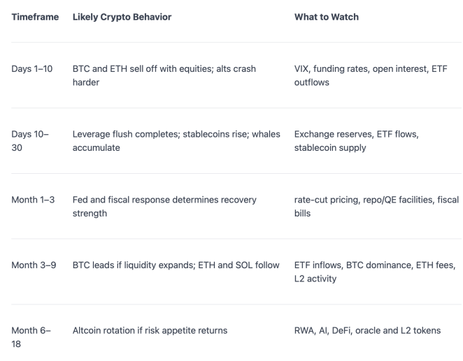Click the 'ETF inflows, BTC dominance' cell
The height and width of the screenshot is (361, 463).
pyautogui.click(x=375, y=272)
